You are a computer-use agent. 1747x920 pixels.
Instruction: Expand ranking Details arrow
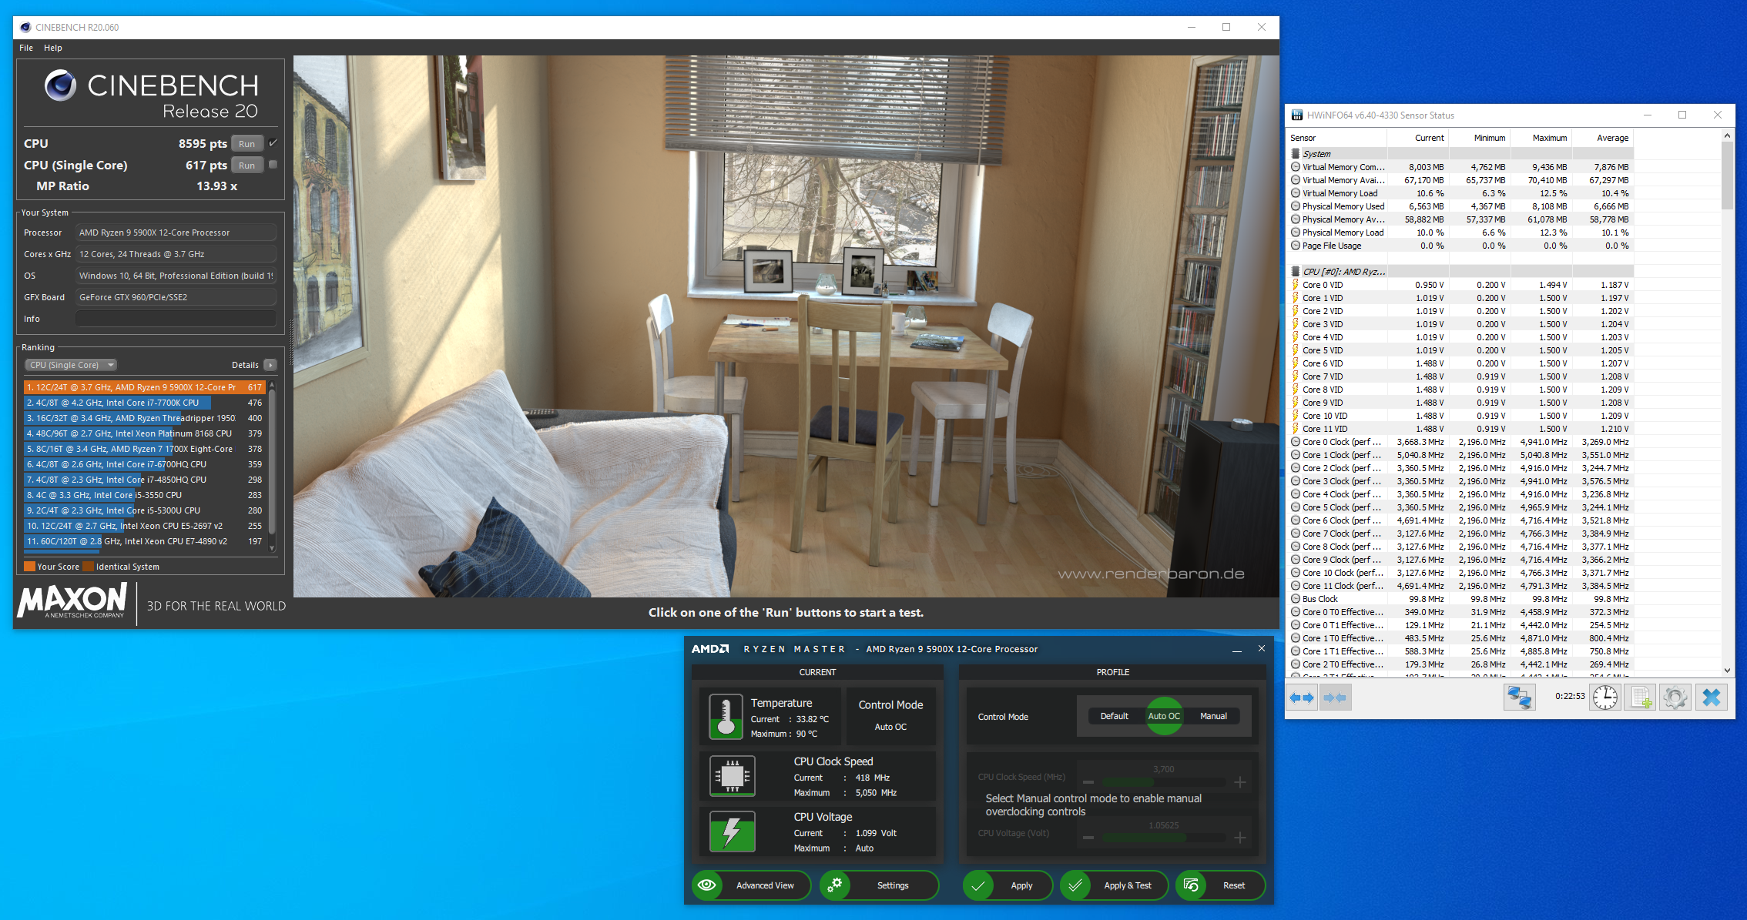click(x=270, y=365)
